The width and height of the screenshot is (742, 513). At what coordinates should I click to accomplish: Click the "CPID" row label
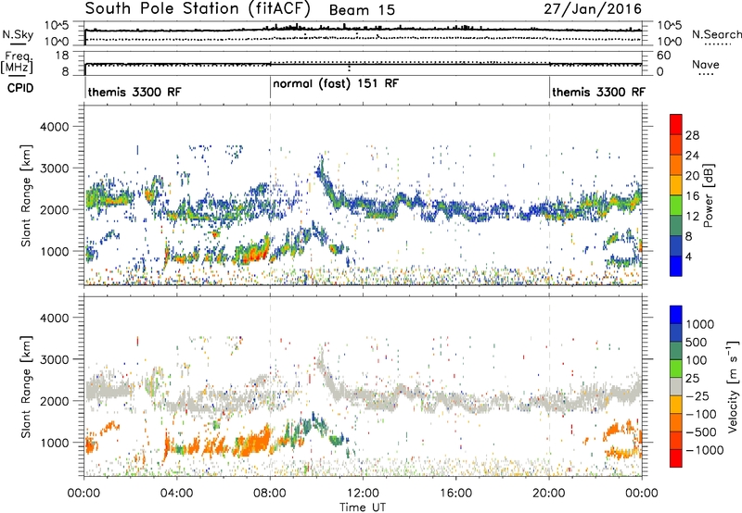coord(20,88)
